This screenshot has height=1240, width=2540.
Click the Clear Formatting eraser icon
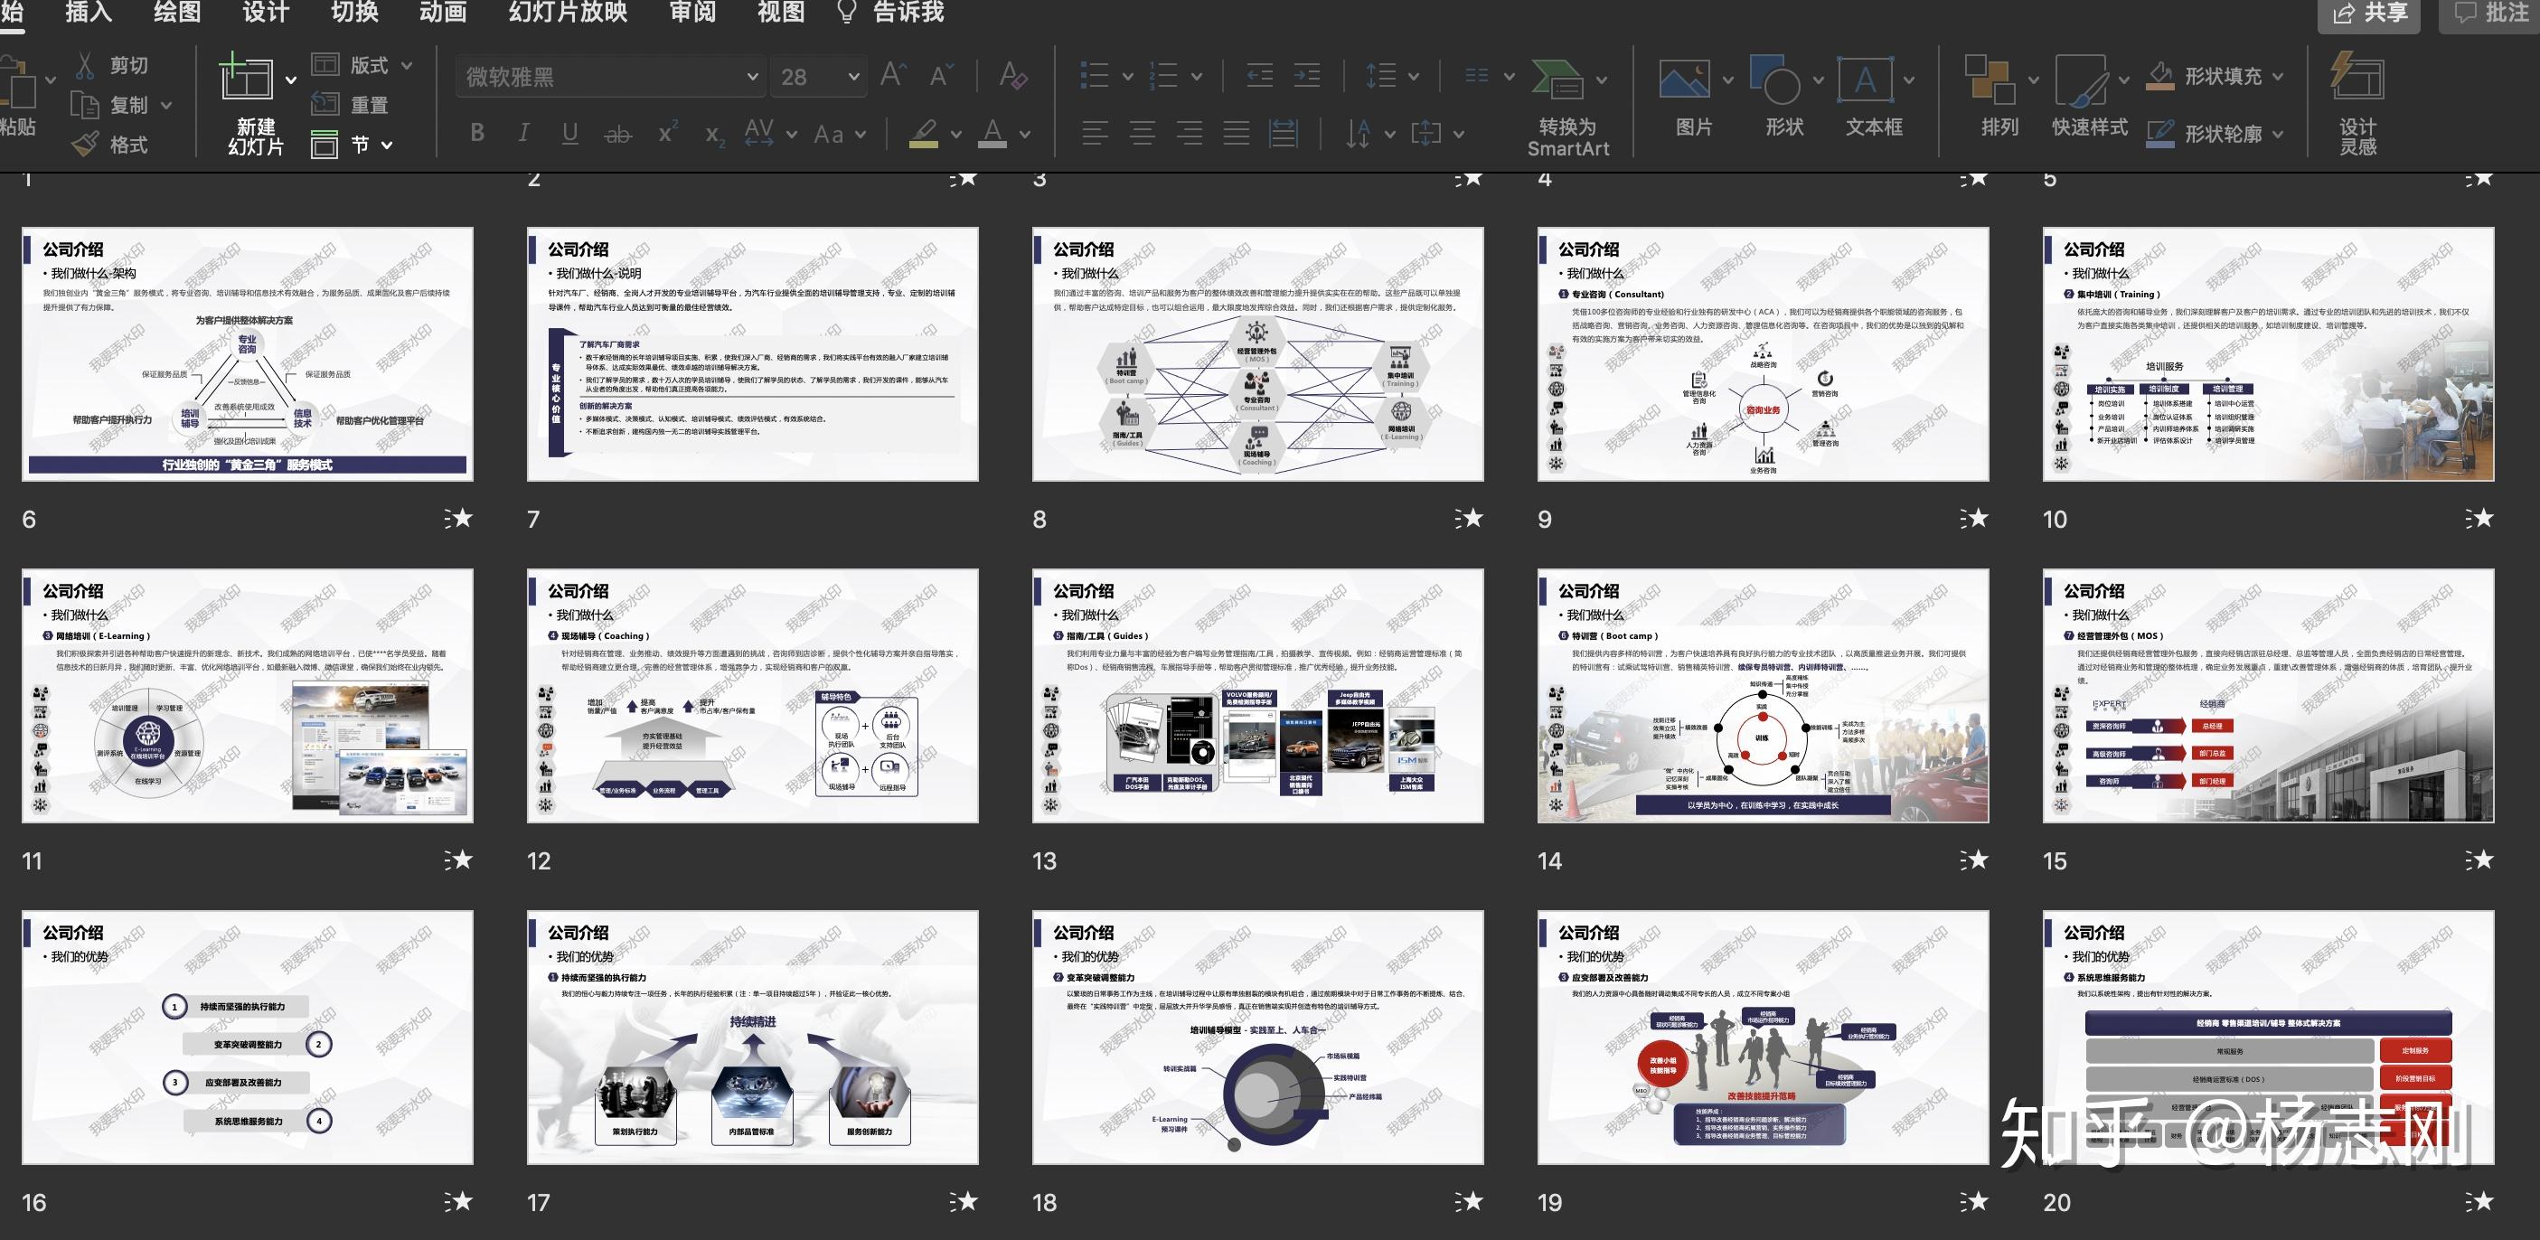1012,76
